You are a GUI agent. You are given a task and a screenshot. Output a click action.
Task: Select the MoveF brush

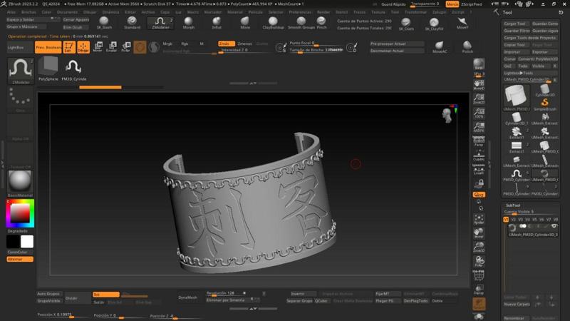(x=462, y=24)
